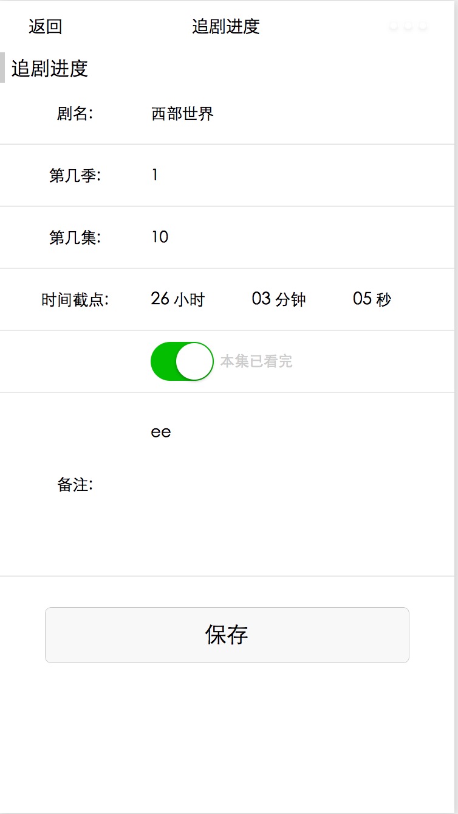Open the 26 小时 hour picker
458x814 pixels.
(177, 299)
